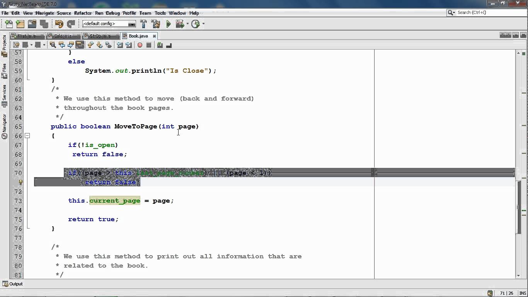Click the red Start Macro Recording icon
The height and width of the screenshot is (297, 528).
(x=140, y=45)
